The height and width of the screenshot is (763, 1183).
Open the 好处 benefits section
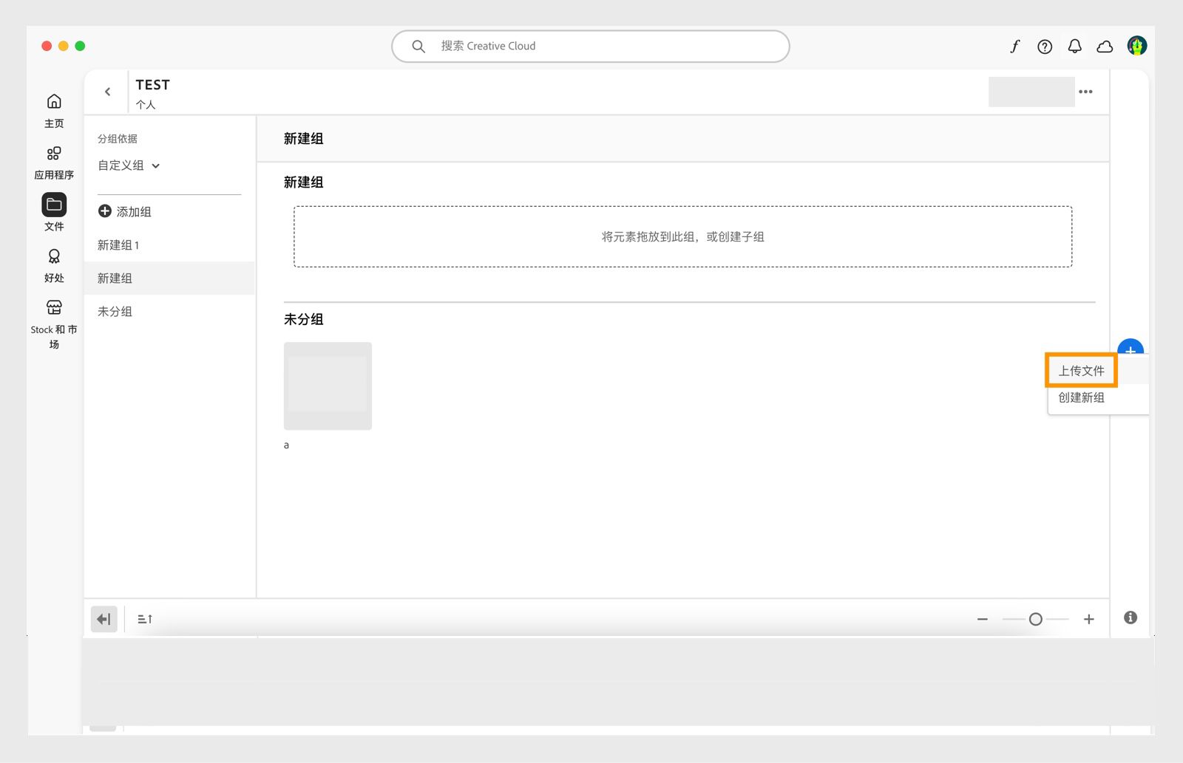pyautogui.click(x=54, y=256)
